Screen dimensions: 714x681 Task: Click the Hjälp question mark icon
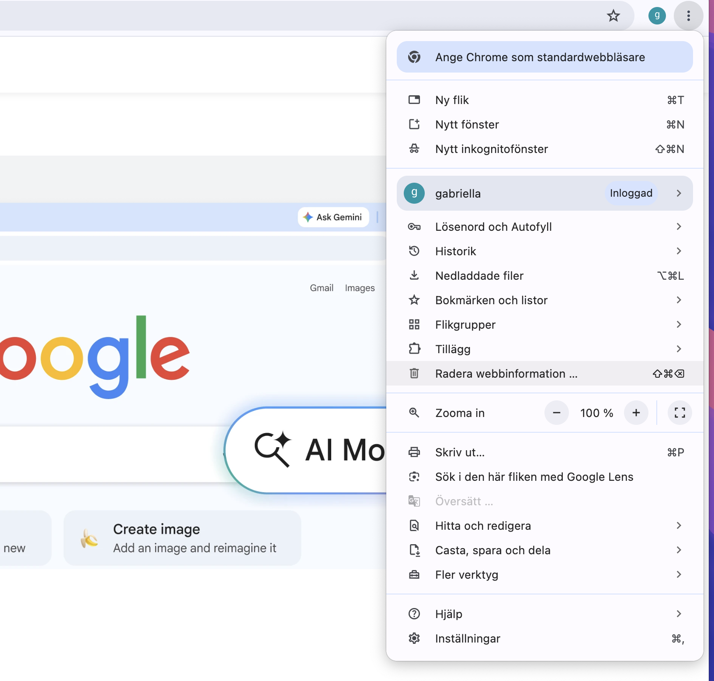coord(414,614)
